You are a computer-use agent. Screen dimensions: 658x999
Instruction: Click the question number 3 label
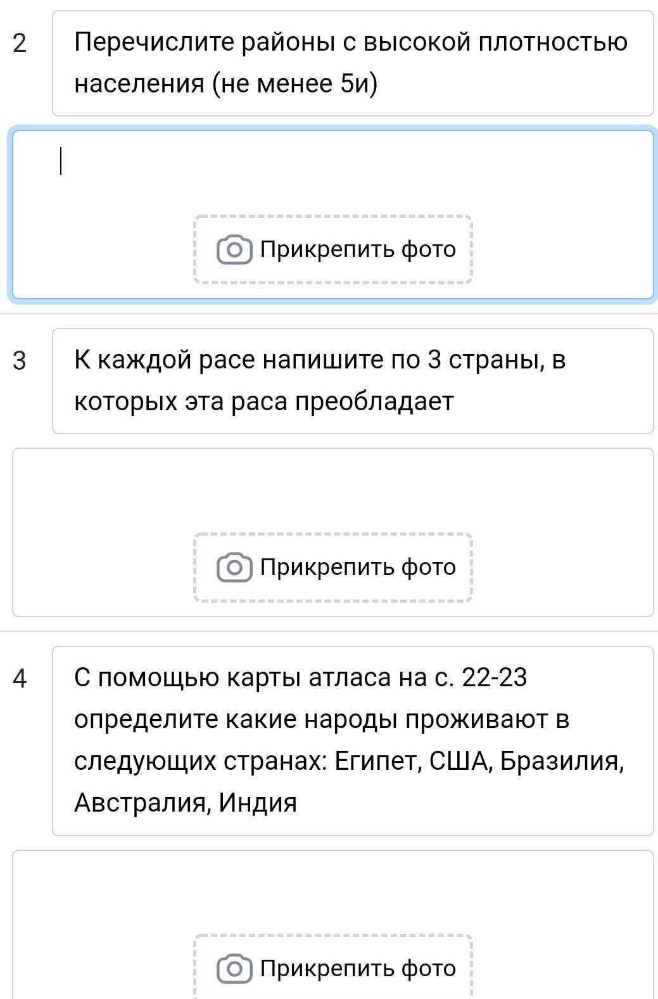tap(20, 361)
